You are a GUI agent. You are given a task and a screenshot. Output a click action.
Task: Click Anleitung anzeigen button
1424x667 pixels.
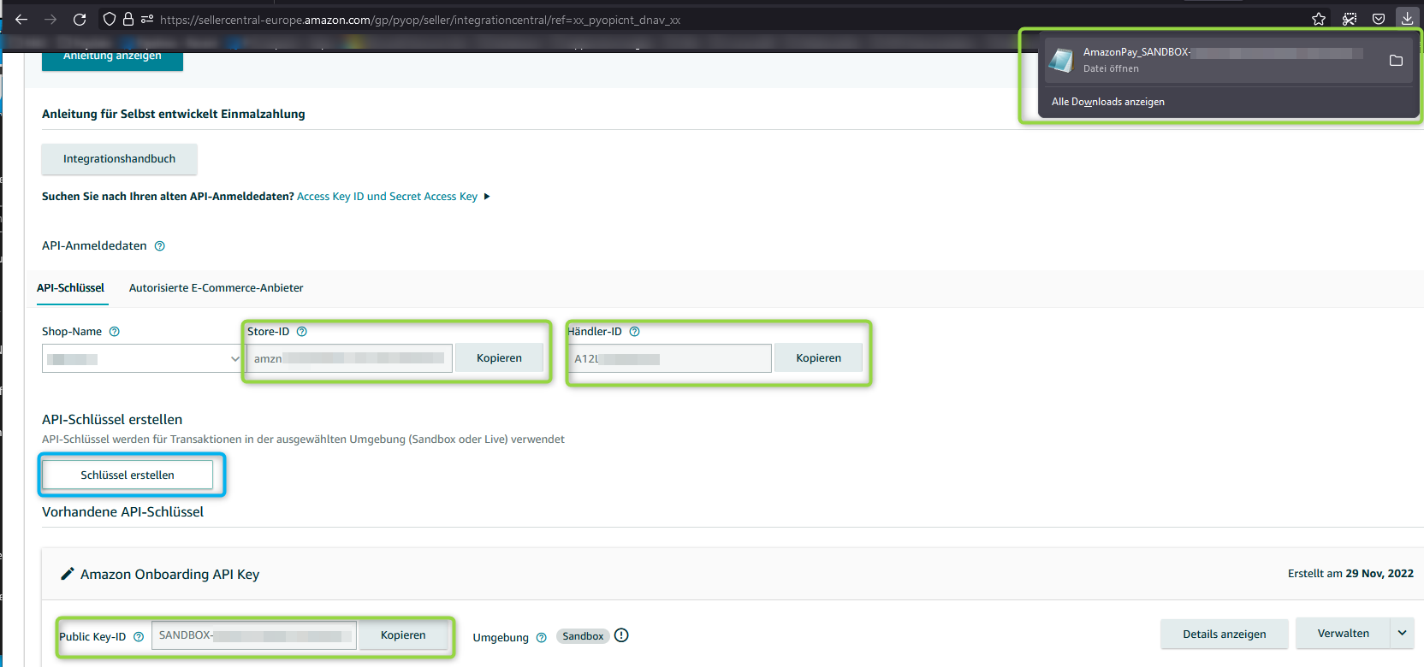(x=112, y=58)
